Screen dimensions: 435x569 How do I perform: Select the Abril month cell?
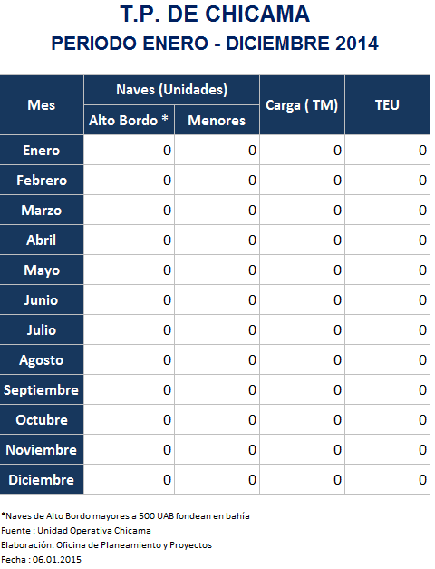pos(42,240)
